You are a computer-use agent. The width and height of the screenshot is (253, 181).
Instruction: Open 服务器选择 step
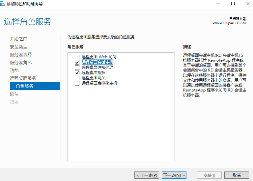tap(21, 55)
